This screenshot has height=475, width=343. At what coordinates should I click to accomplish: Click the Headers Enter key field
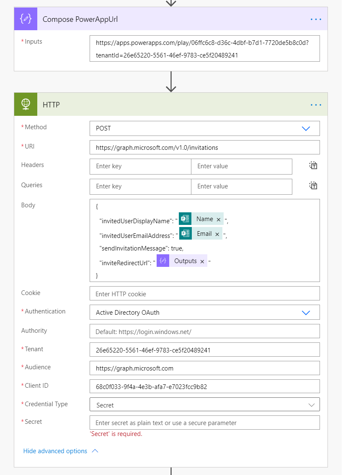click(x=140, y=166)
